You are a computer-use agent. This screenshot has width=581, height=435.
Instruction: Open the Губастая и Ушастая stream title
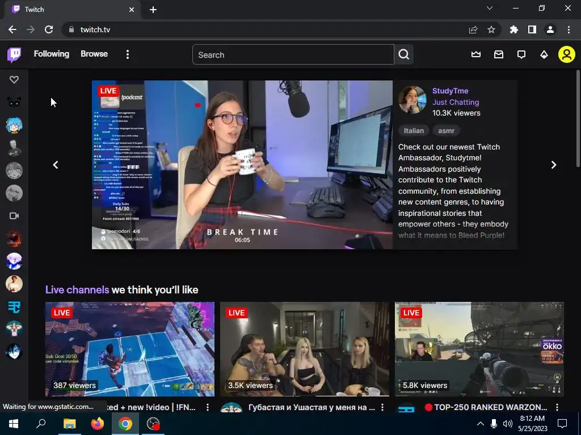[311, 407]
